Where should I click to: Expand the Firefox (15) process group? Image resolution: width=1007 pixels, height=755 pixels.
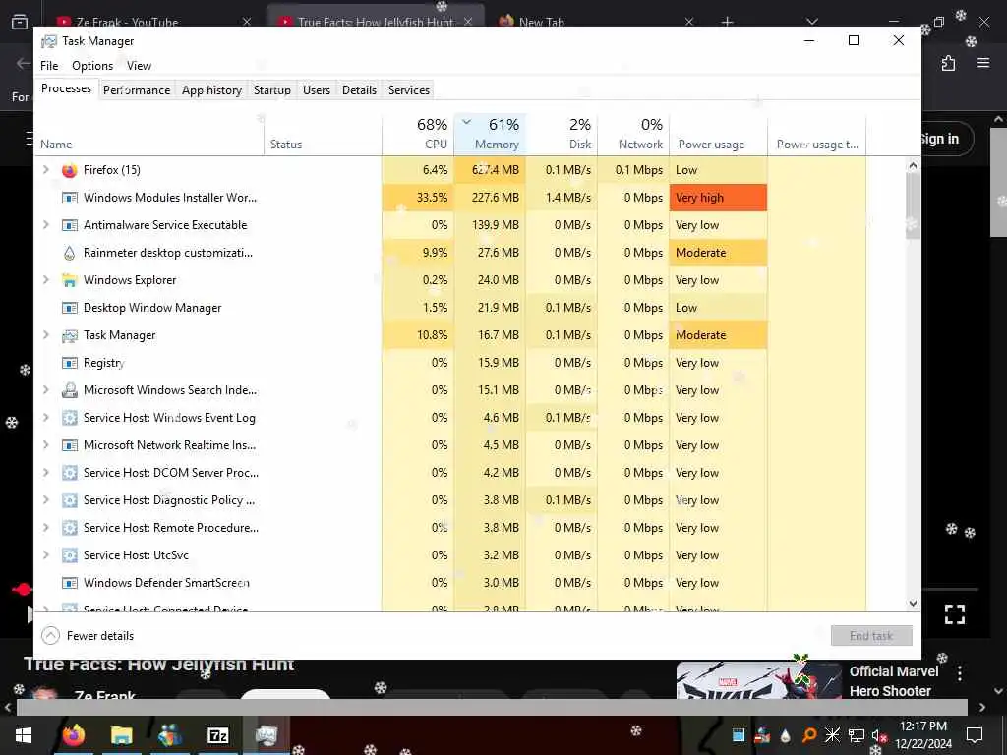tap(45, 169)
